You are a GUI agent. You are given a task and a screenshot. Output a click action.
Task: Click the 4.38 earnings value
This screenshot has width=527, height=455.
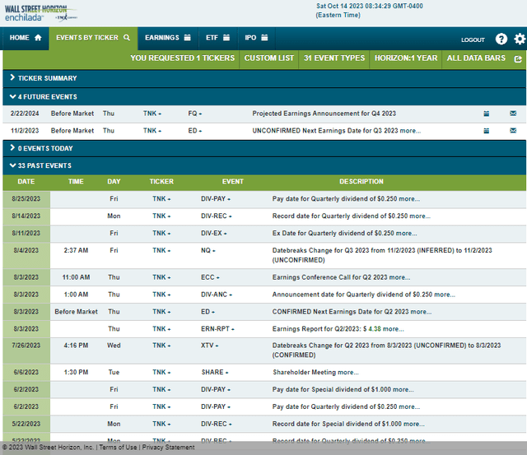375,329
